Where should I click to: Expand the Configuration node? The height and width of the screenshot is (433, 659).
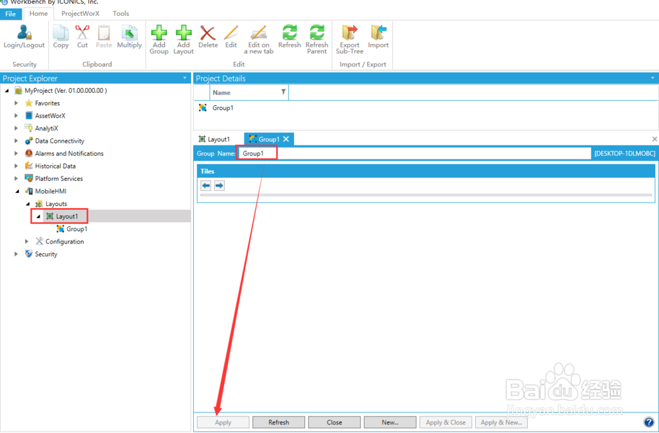point(26,242)
